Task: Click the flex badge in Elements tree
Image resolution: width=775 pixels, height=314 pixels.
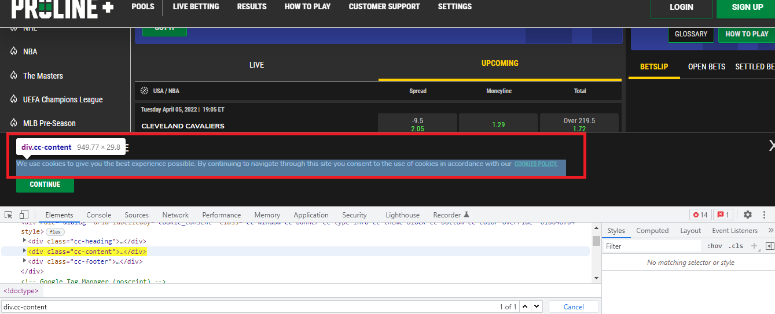Action: point(55,231)
